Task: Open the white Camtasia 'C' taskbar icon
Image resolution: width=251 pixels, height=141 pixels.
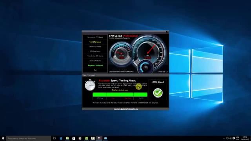Action: click(x=93, y=138)
